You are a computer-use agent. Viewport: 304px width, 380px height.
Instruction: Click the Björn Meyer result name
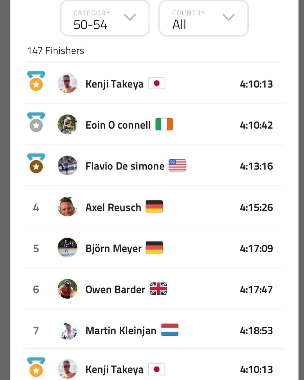[x=114, y=249]
